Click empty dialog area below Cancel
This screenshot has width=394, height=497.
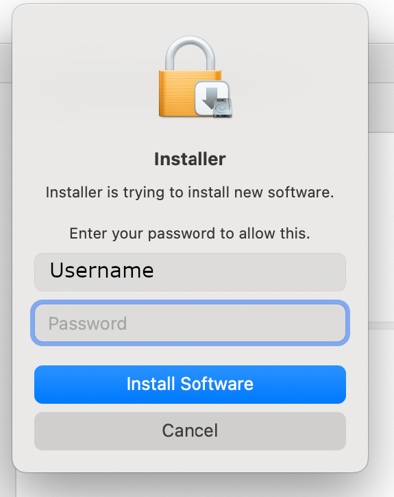190,461
